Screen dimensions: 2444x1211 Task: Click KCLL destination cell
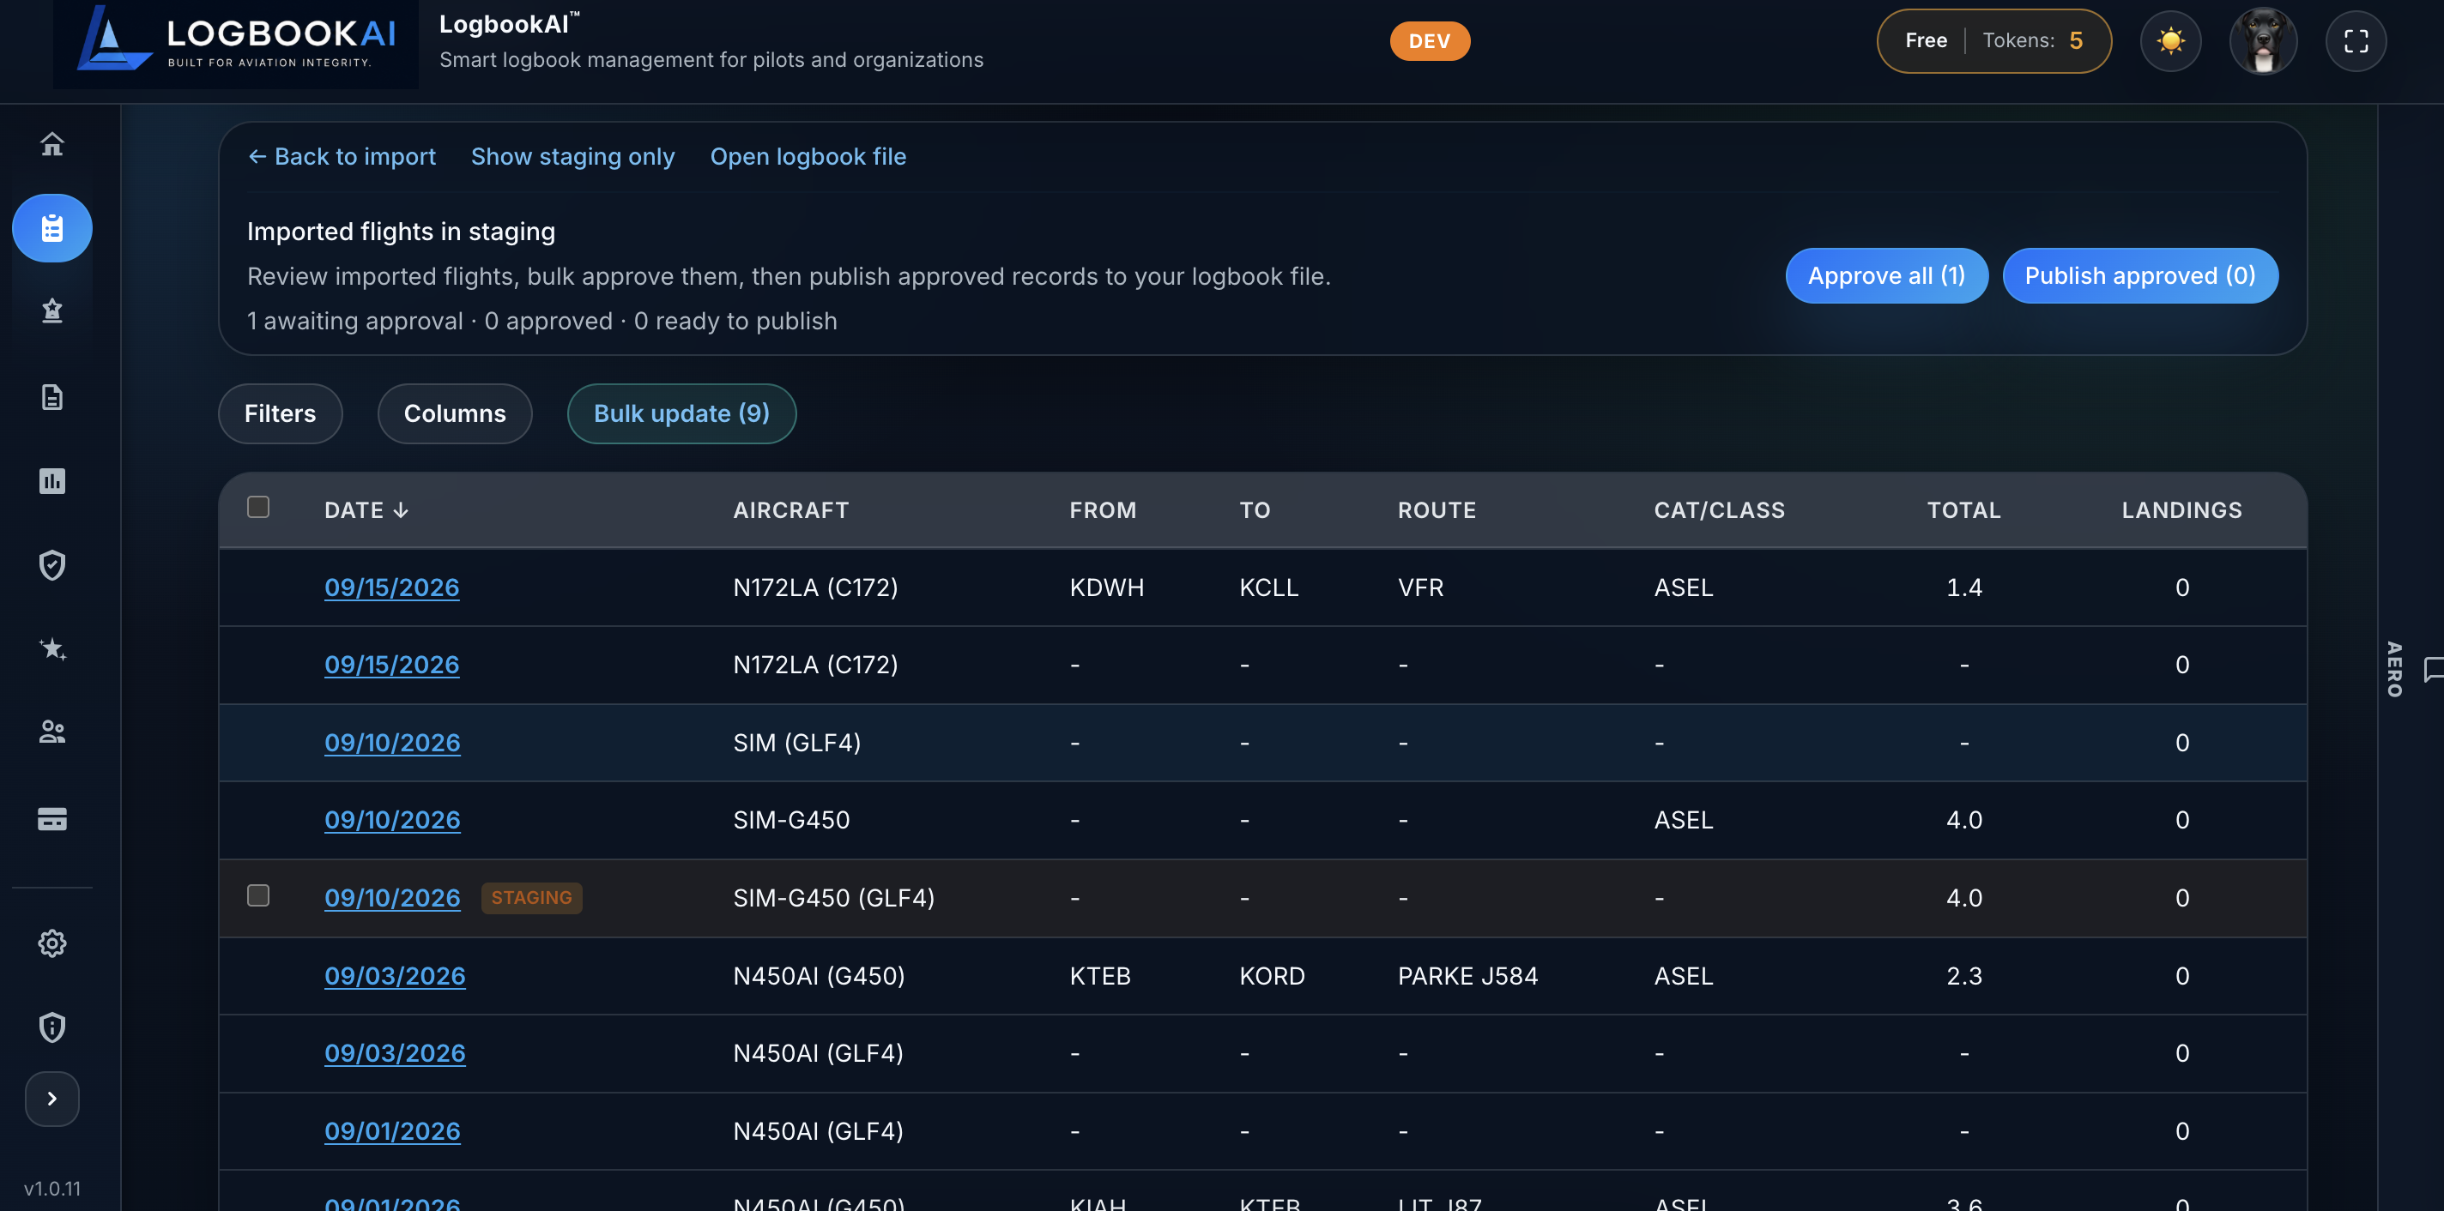1268,587
